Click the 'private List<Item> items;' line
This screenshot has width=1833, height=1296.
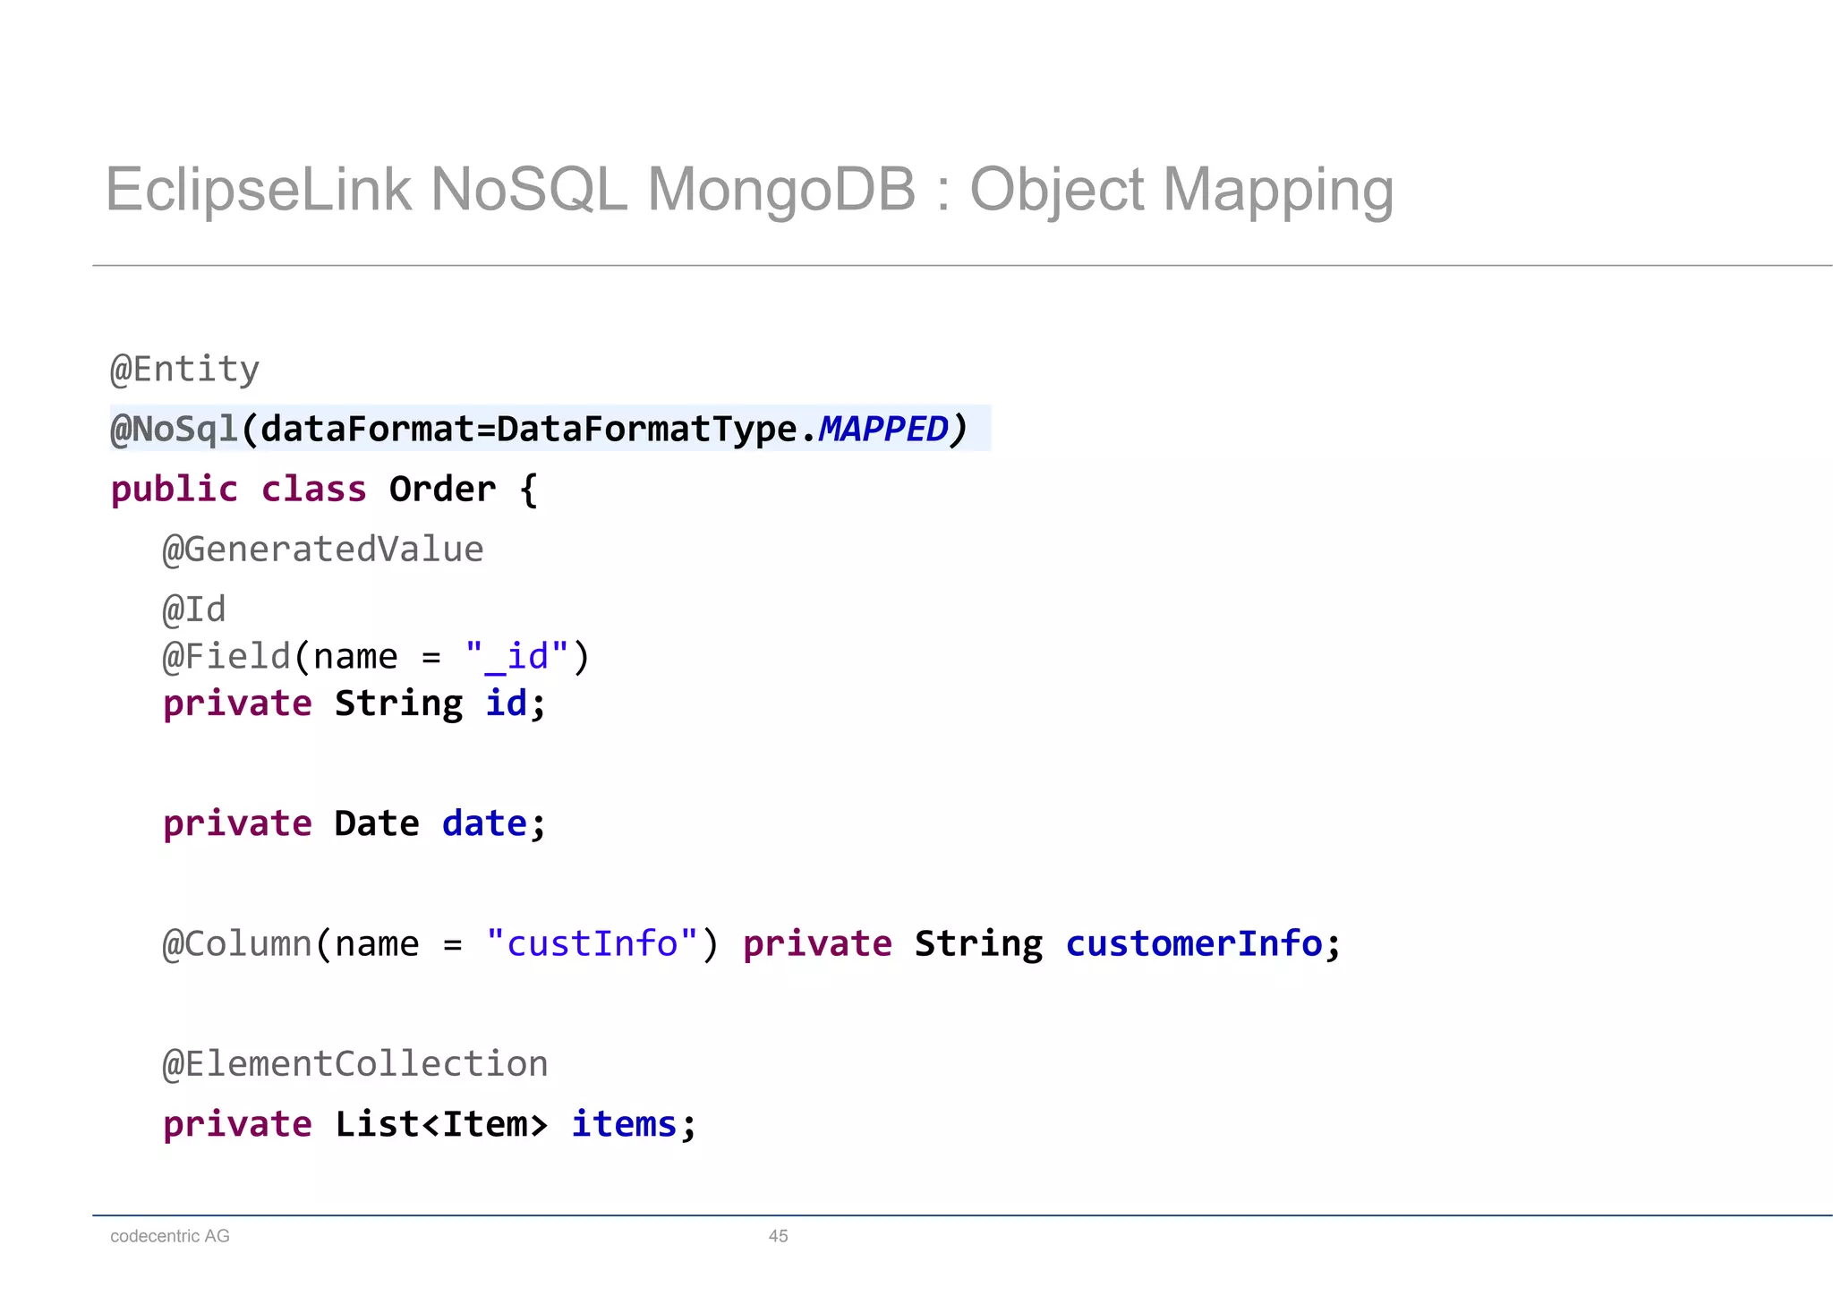tap(430, 1124)
